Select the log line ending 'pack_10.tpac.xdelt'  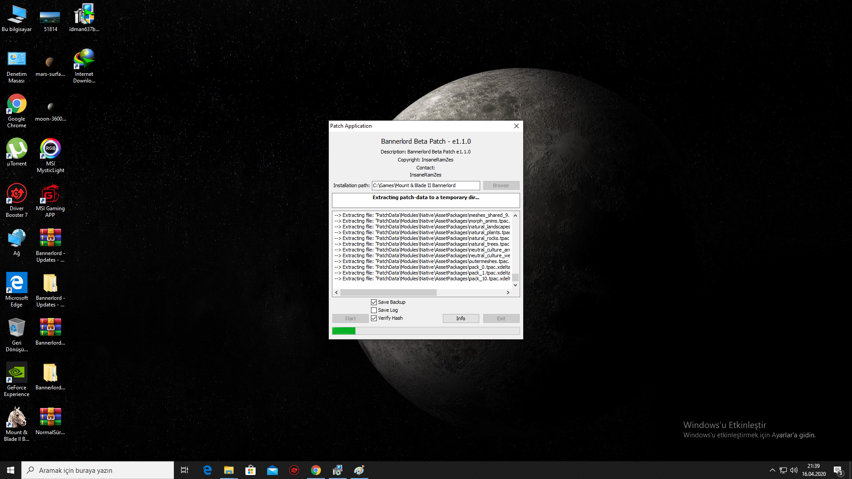click(x=422, y=279)
